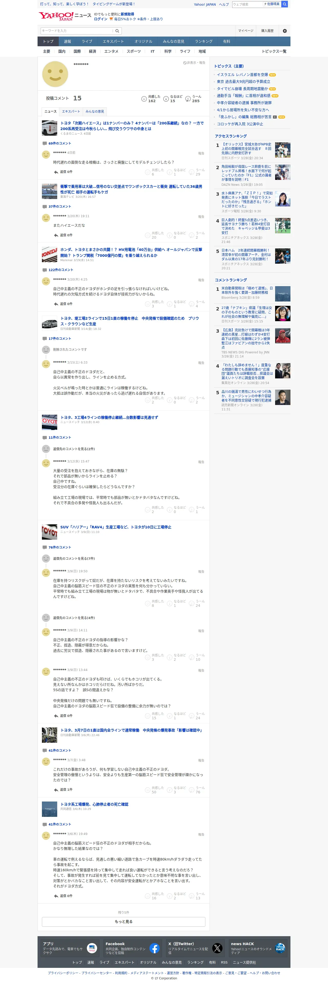
Task: Open the 経済 category
Action: (x=92, y=51)
